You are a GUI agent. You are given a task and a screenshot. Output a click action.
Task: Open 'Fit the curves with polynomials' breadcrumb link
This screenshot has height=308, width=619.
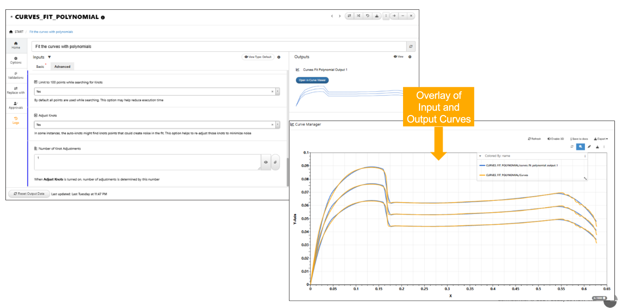pyautogui.click(x=51, y=32)
